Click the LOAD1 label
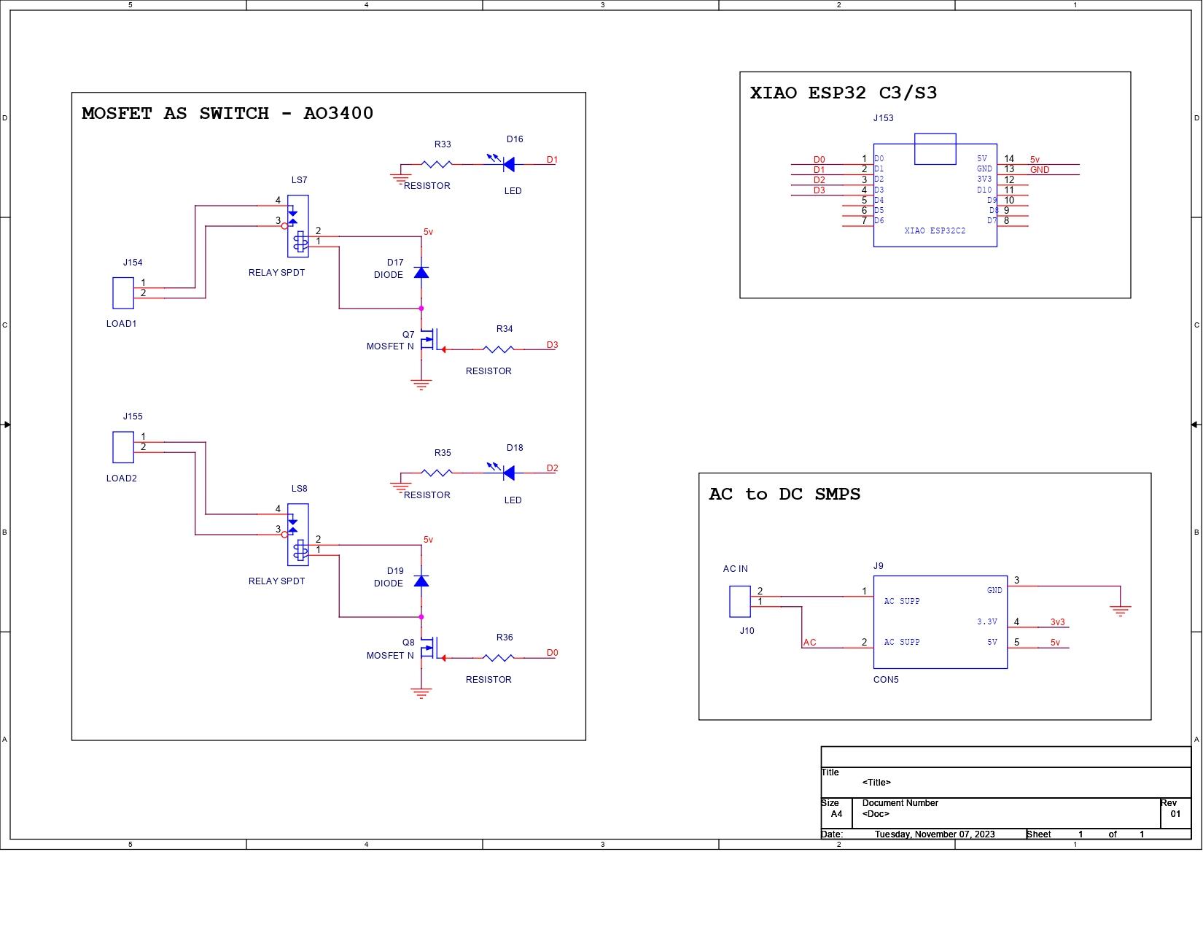Viewport: 1203px width, 930px height. click(122, 324)
